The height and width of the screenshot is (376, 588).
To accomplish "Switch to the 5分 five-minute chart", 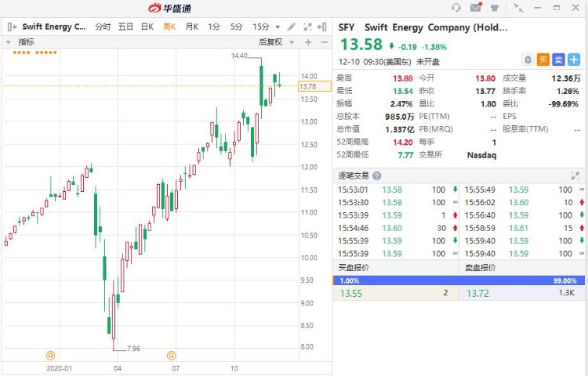I will pos(236,27).
